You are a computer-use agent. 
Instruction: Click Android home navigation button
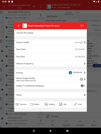pyautogui.click(x=50, y=131)
